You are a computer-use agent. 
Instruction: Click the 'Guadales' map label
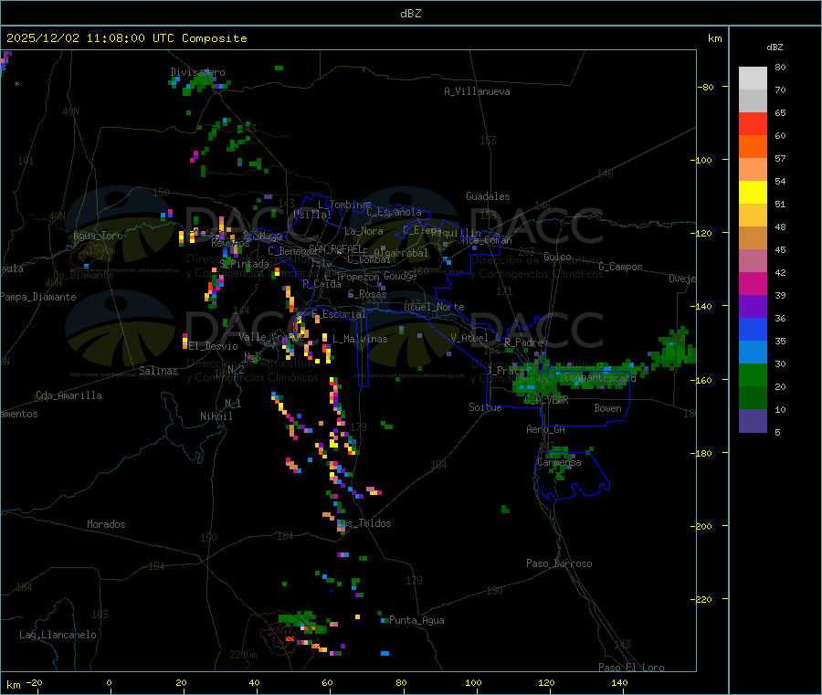point(488,196)
